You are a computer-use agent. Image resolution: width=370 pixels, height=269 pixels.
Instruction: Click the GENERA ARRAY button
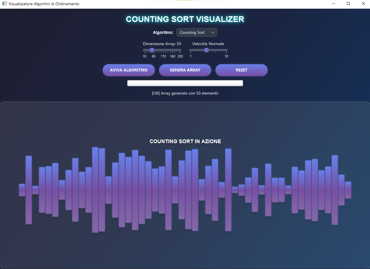click(185, 70)
